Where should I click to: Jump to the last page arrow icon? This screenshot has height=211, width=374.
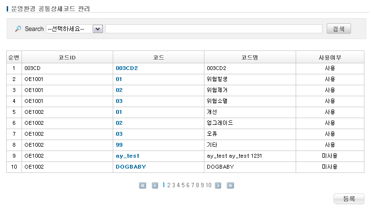click(x=230, y=186)
